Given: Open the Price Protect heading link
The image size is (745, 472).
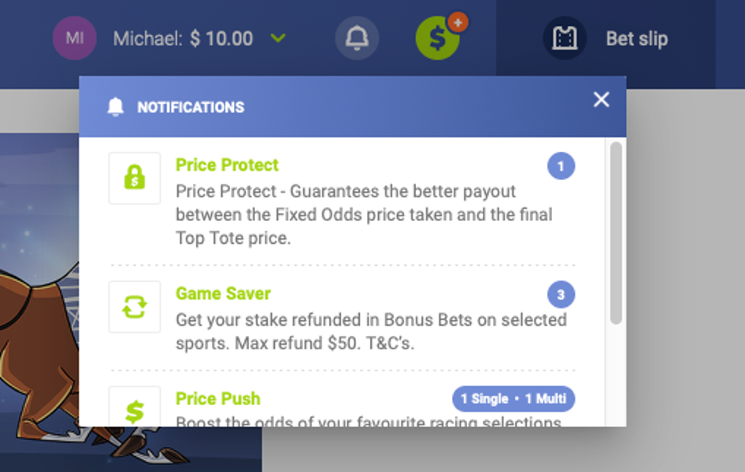Looking at the screenshot, I should click(227, 164).
